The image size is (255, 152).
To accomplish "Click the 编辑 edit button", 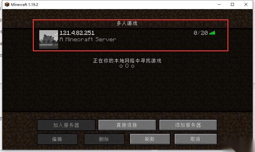I will pos(57,139).
